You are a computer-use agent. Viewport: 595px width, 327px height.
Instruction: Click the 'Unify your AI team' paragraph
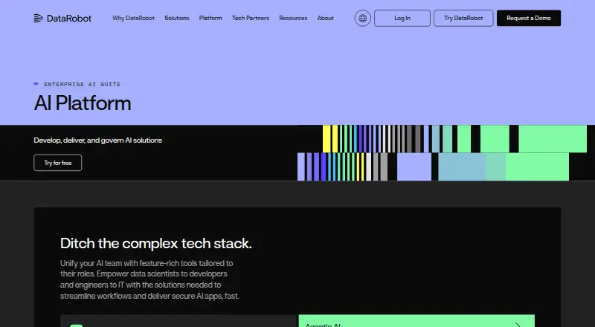pos(149,279)
